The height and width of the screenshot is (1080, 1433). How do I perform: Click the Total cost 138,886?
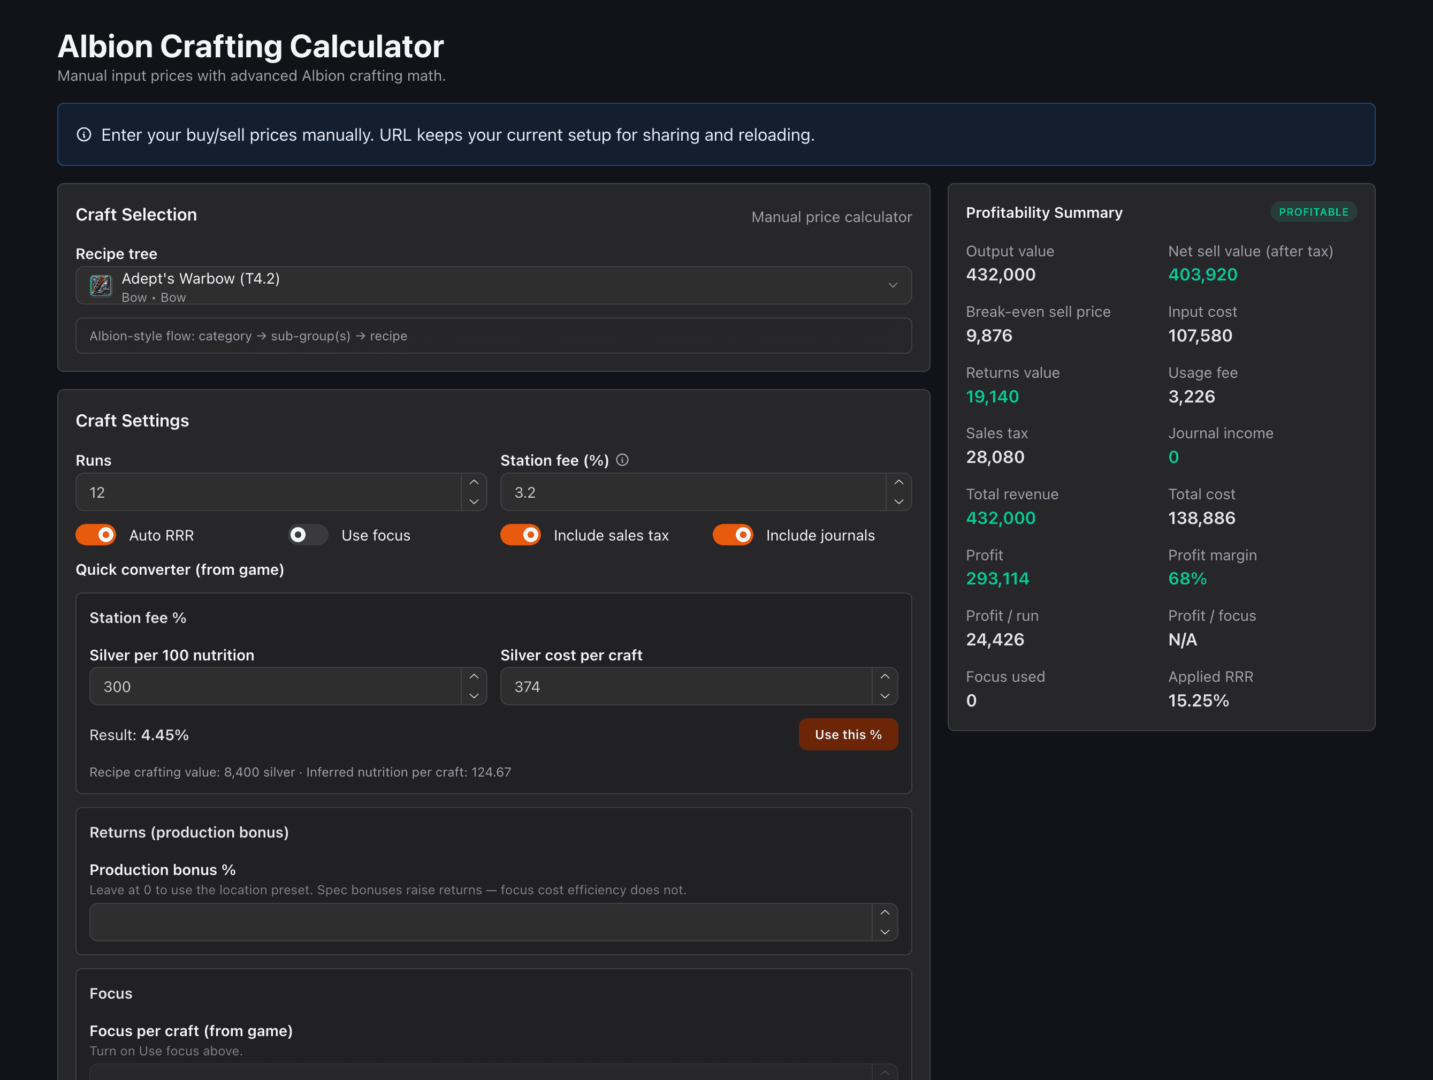(x=1202, y=518)
